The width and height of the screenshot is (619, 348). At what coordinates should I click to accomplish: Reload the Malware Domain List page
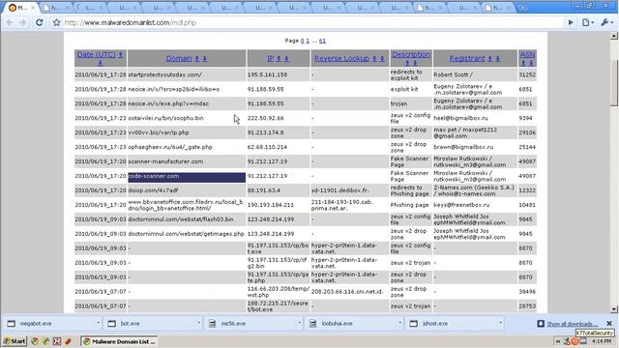click(x=39, y=22)
